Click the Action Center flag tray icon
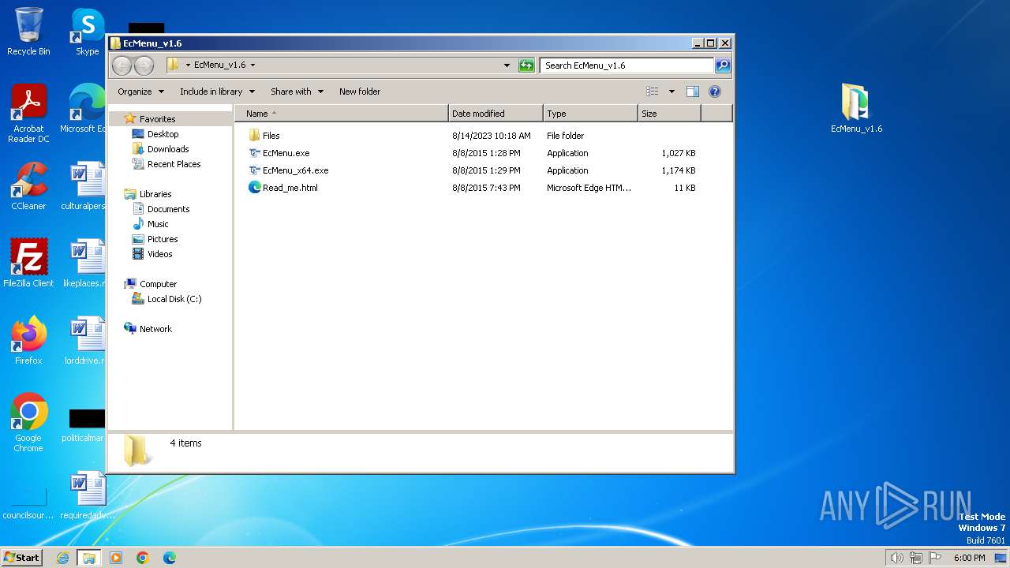Image resolution: width=1010 pixels, height=568 pixels. click(935, 558)
